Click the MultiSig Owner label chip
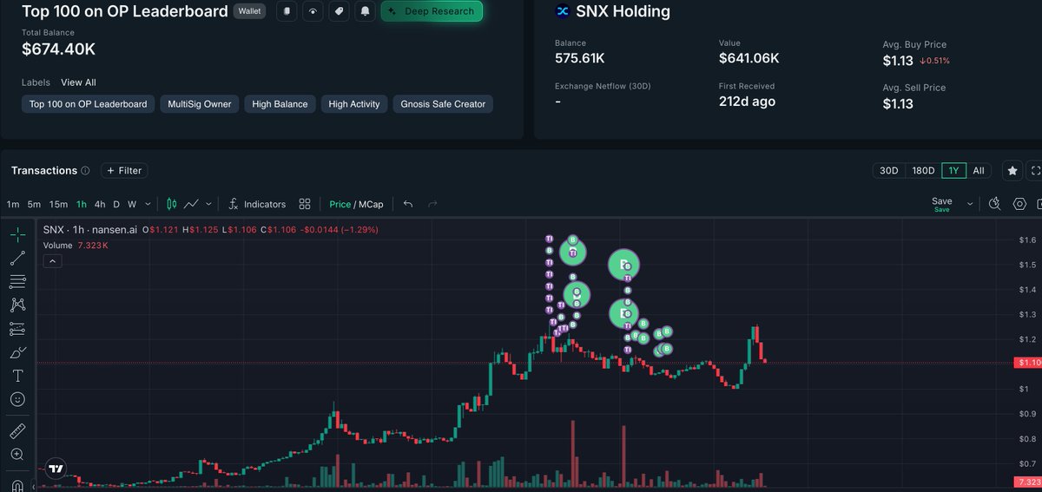Image resolution: width=1042 pixels, height=492 pixels. tap(200, 104)
